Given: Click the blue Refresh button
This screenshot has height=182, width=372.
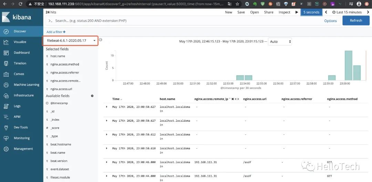Looking at the screenshot, I should (x=355, y=20).
